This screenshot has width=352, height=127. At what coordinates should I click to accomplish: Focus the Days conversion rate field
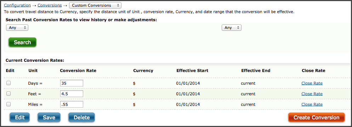point(72,83)
